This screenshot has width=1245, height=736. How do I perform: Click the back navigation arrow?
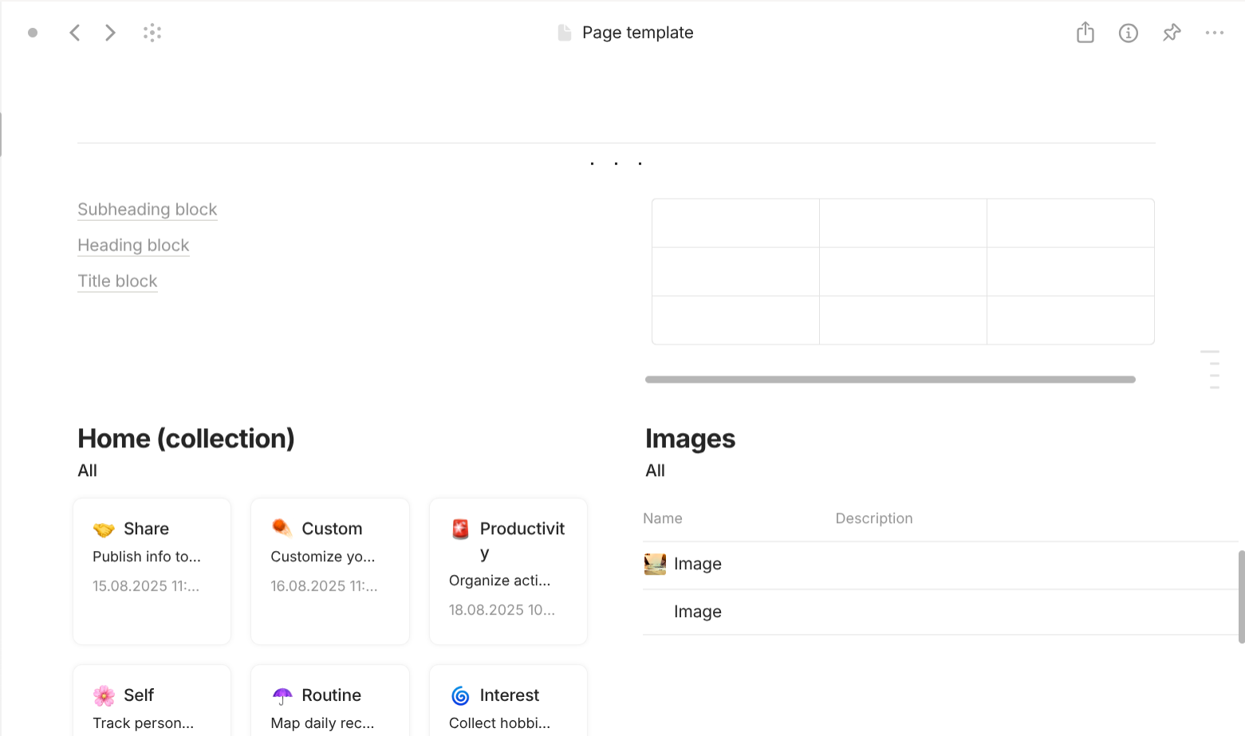[x=75, y=33]
